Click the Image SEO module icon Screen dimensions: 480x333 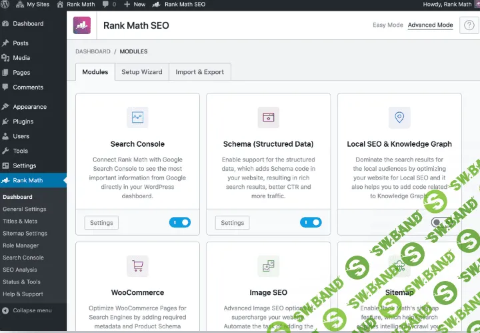coord(269,266)
